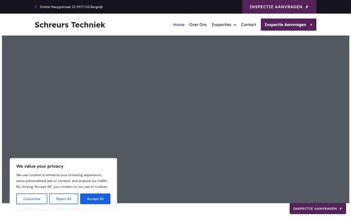Click the floating INSPECTIE AANVRAGEN button

(x=318, y=208)
